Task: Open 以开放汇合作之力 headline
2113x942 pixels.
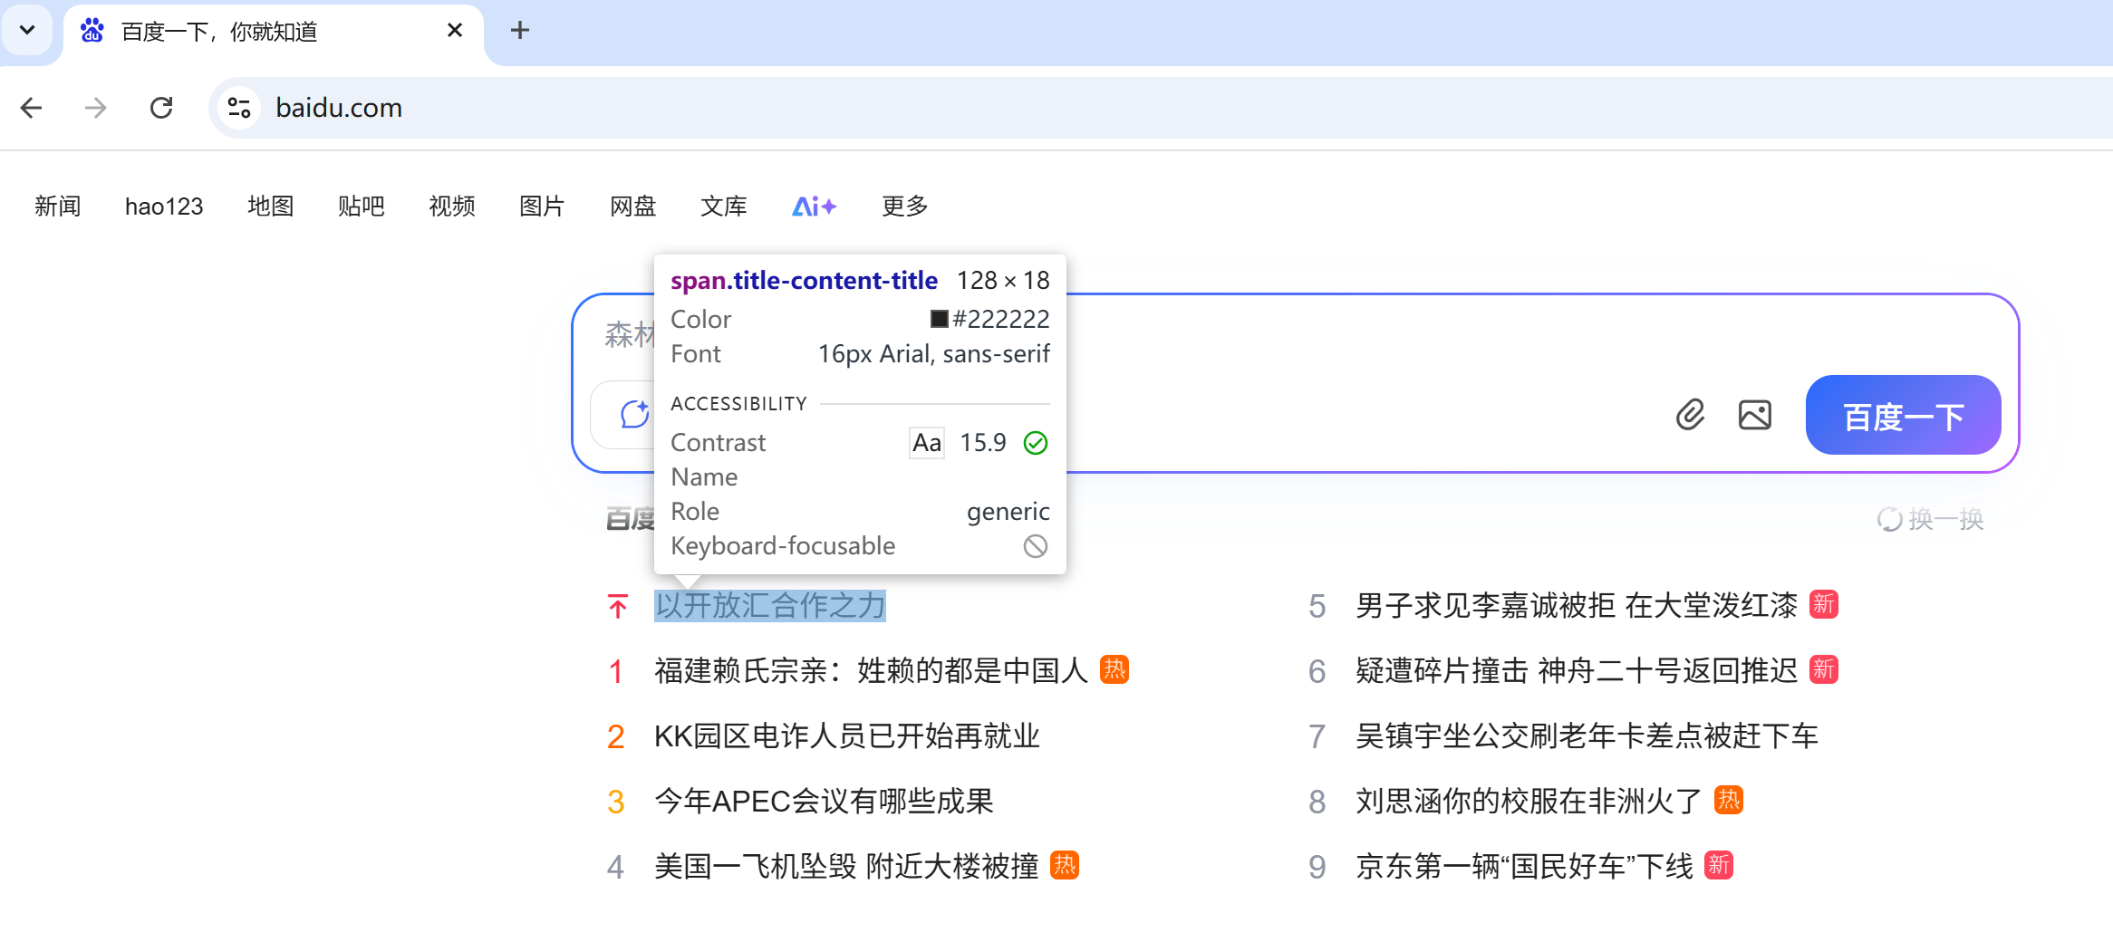Action: pos(770,606)
